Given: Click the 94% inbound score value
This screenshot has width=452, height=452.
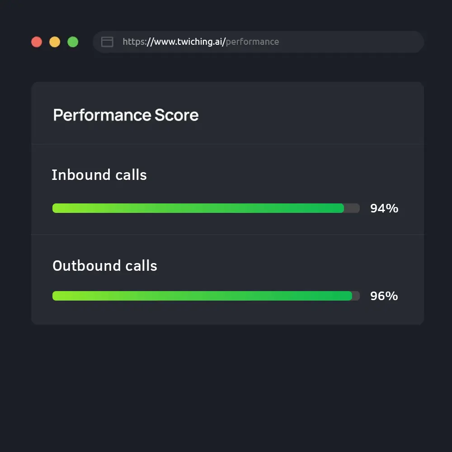Looking at the screenshot, I should coord(384,208).
